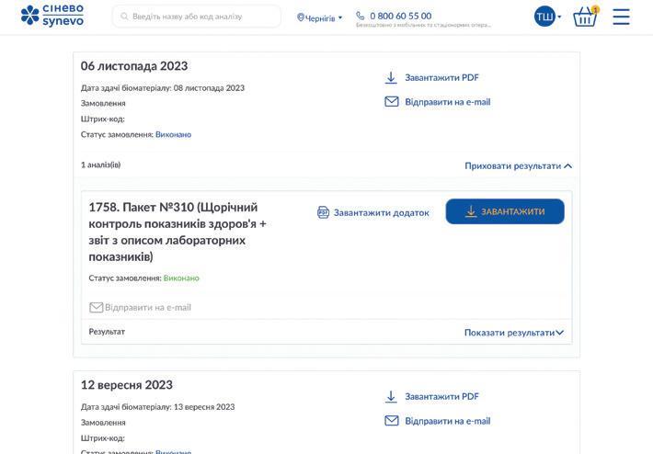Click Відправити на e-mail for 12 вересня
Viewport: 653px width, 454px height.
pos(447,421)
